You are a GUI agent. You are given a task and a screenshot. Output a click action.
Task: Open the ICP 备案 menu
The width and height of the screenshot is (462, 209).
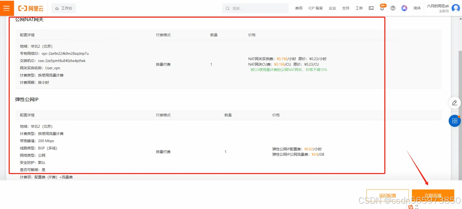coord(315,8)
